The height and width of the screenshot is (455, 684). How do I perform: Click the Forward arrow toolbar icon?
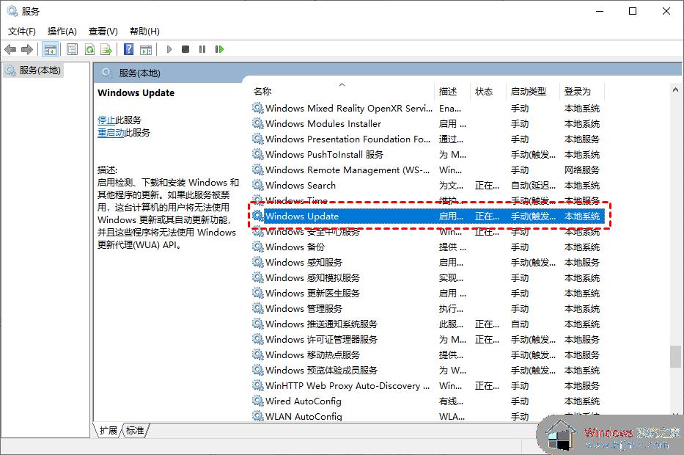point(27,49)
